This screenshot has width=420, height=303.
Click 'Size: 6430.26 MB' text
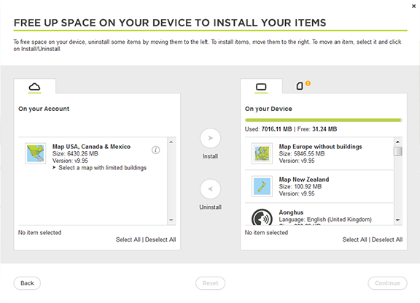tap(75, 153)
